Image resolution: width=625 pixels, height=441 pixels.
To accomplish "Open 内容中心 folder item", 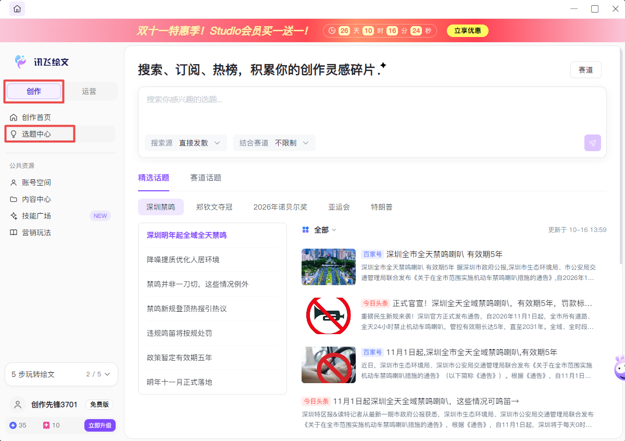I will coord(36,199).
